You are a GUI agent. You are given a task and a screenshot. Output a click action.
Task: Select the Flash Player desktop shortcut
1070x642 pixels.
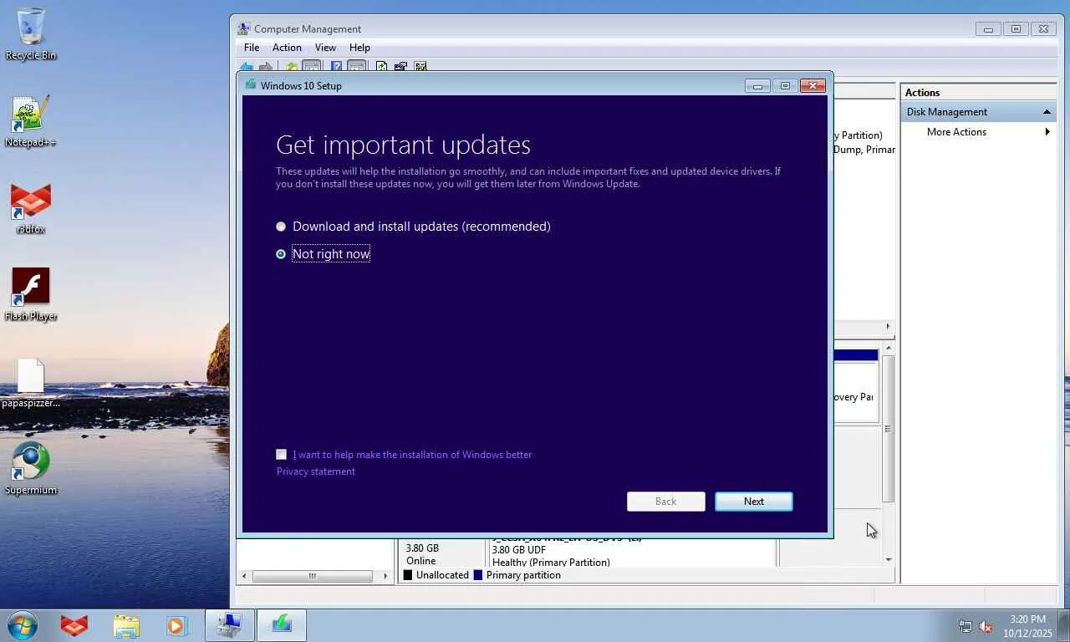click(x=31, y=295)
